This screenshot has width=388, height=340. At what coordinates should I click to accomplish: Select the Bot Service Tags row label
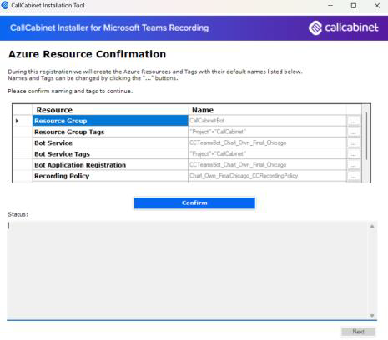(110, 154)
